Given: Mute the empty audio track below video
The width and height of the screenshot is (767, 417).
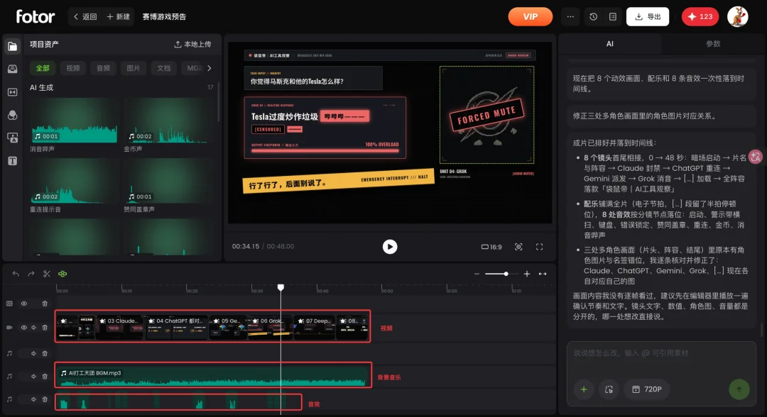Looking at the screenshot, I should (34, 353).
